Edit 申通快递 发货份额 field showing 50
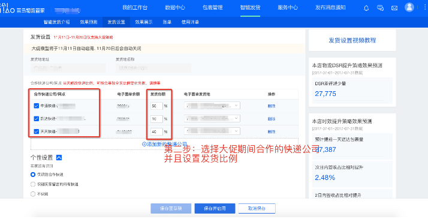The width and height of the screenshot is (428, 219). [156, 106]
